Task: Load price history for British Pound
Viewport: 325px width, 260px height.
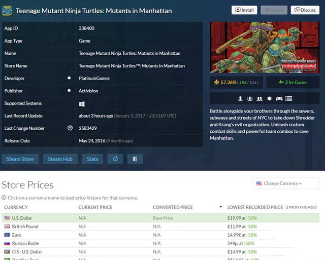Action: pos(25,227)
